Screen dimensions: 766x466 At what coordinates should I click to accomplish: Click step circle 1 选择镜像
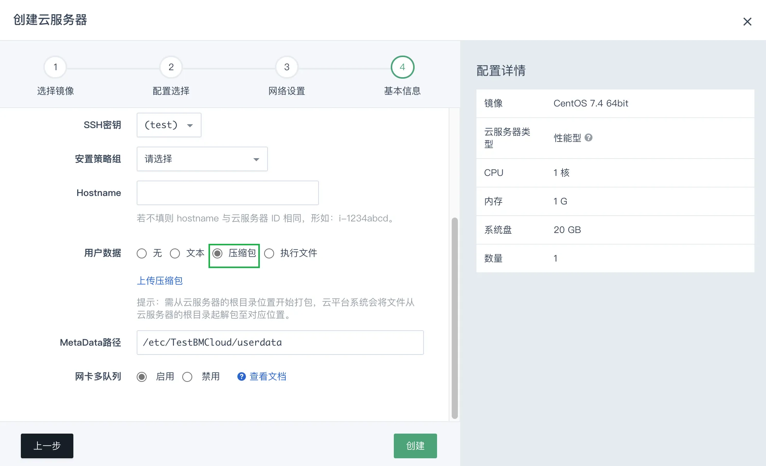point(55,67)
